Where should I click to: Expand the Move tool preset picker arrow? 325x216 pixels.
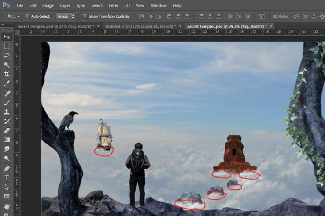point(18,17)
